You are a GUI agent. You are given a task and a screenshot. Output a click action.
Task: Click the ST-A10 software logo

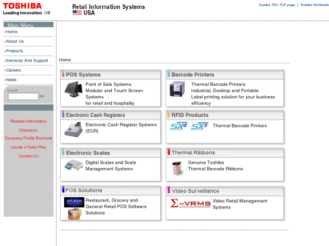tap(74, 202)
